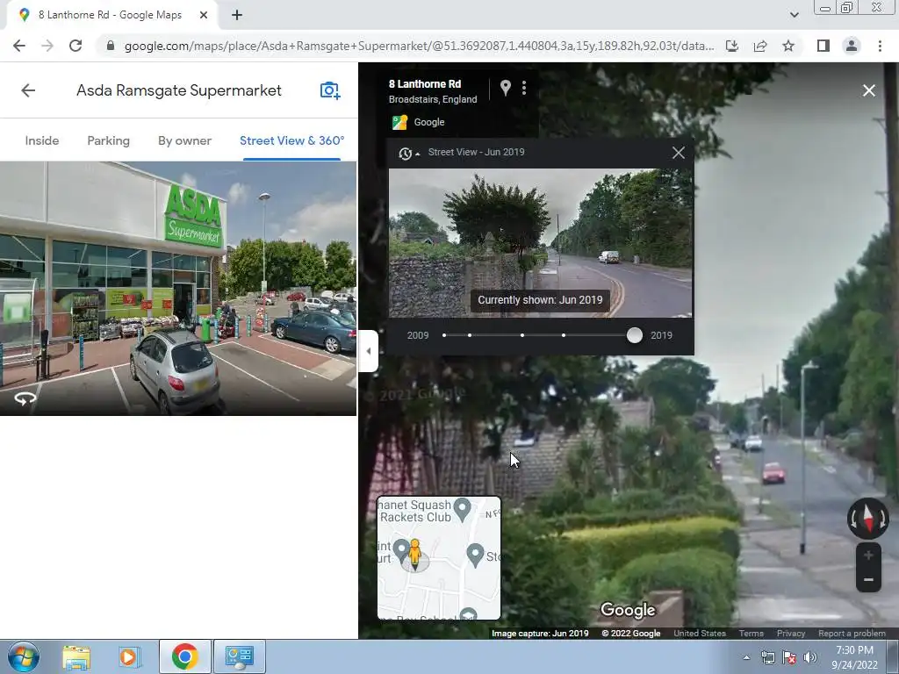Go back from Asda Ramsgate Supermarket panel
Viewport: 899px width, 674px height.
(x=28, y=90)
